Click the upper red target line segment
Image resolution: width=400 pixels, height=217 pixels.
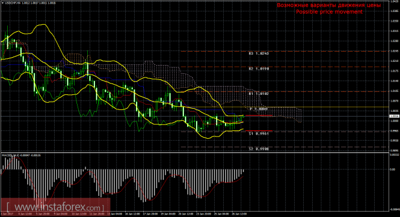258,116
